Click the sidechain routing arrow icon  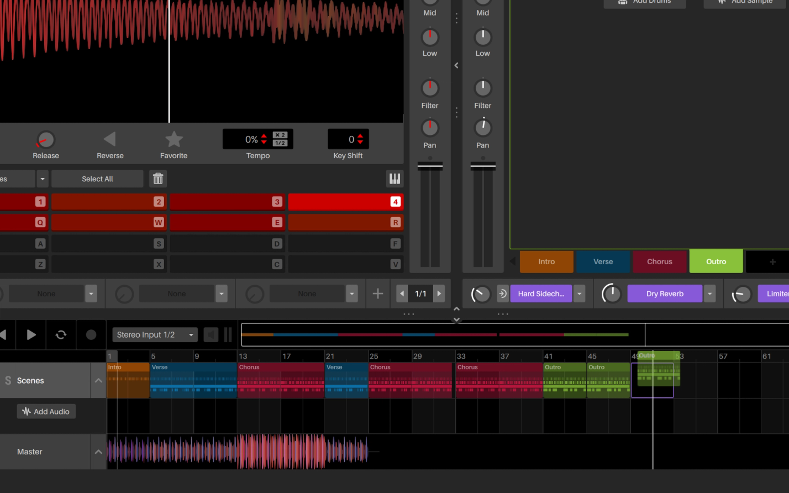(x=502, y=293)
